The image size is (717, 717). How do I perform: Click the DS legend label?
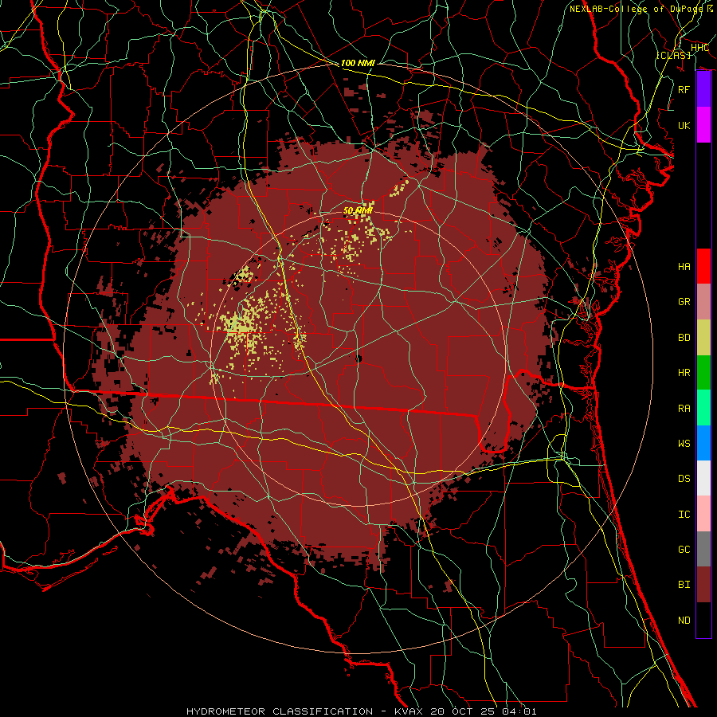684,479
